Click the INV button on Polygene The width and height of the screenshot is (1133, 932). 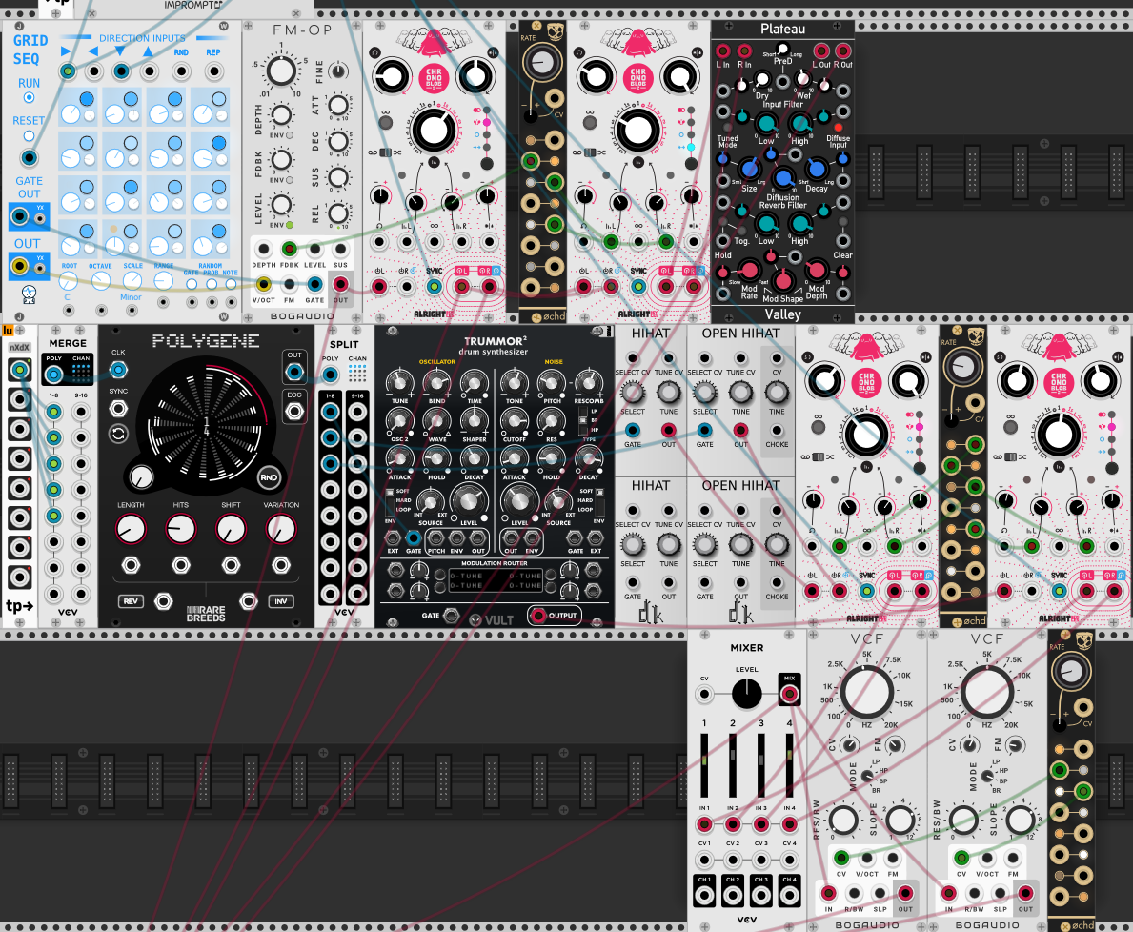[x=281, y=601]
